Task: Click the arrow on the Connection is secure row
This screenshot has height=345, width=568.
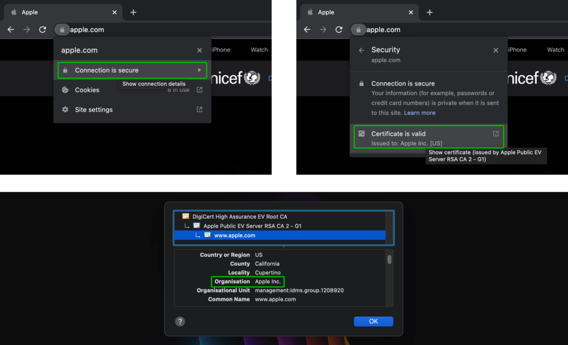Action: click(199, 70)
